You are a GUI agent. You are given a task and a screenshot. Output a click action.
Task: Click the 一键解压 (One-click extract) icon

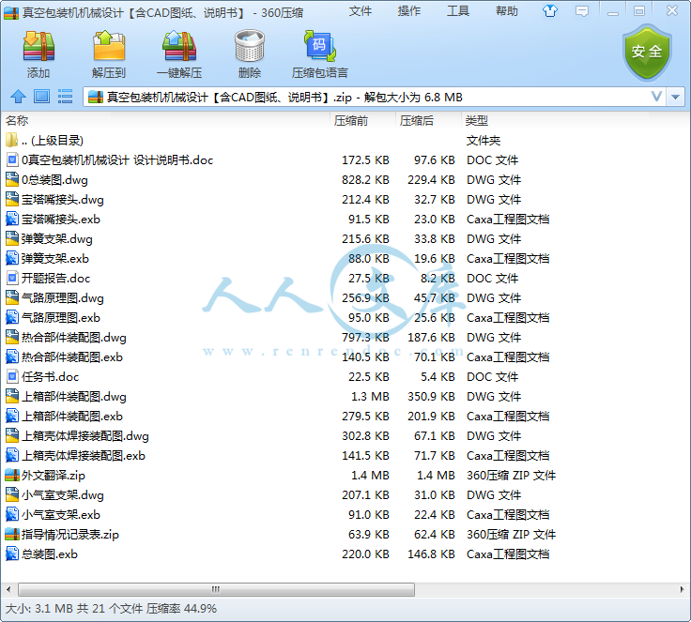(179, 46)
